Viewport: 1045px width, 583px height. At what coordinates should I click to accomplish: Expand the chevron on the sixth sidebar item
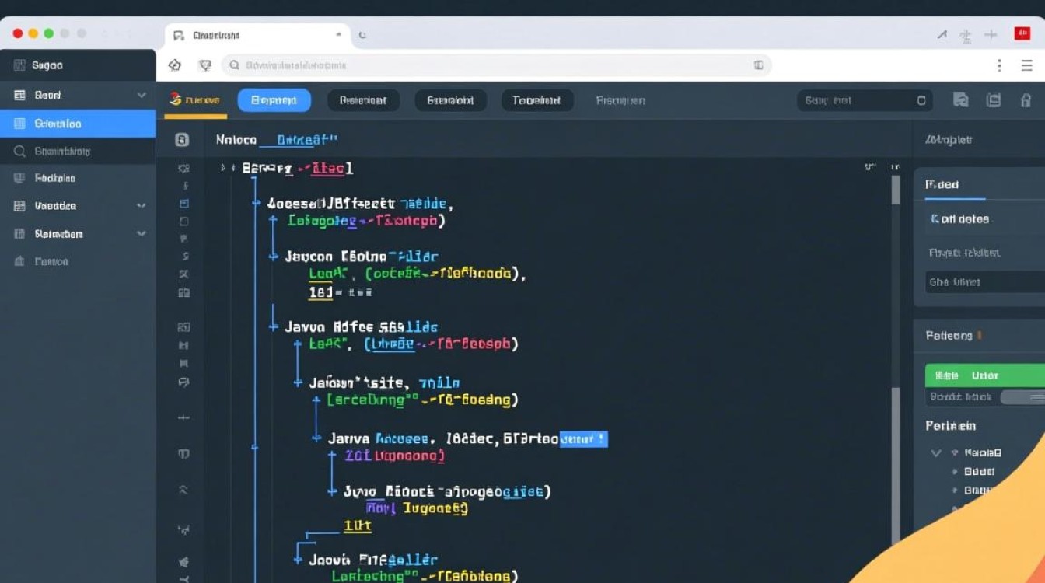click(142, 206)
